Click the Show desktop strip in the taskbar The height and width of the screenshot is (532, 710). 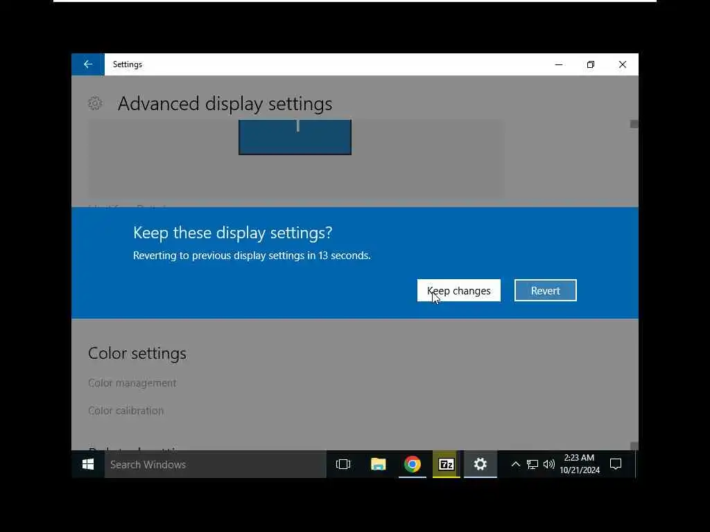pyautogui.click(x=637, y=464)
